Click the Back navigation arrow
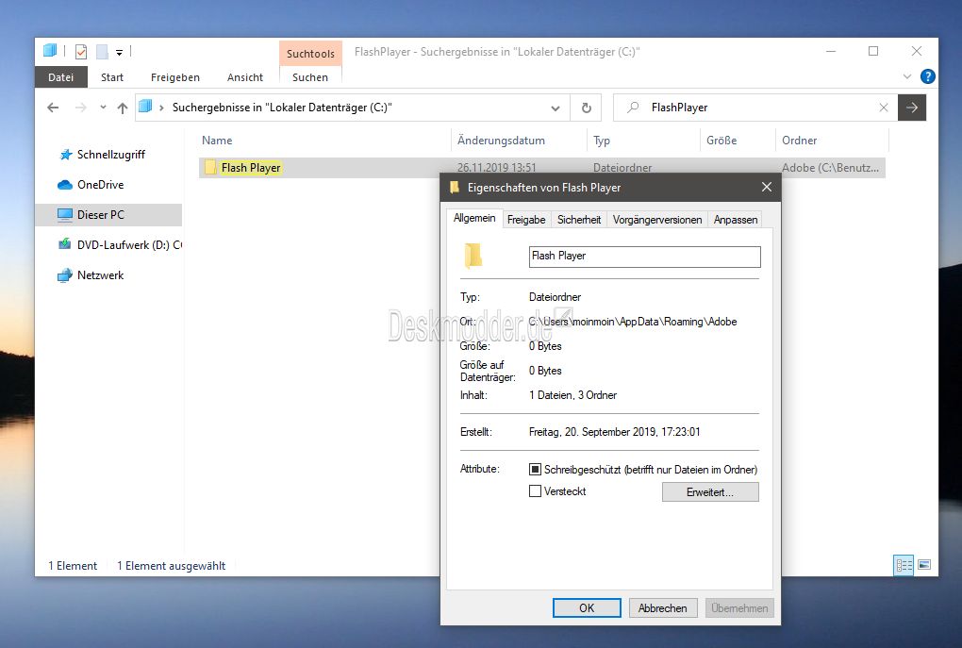The width and height of the screenshot is (962, 648). [x=53, y=108]
